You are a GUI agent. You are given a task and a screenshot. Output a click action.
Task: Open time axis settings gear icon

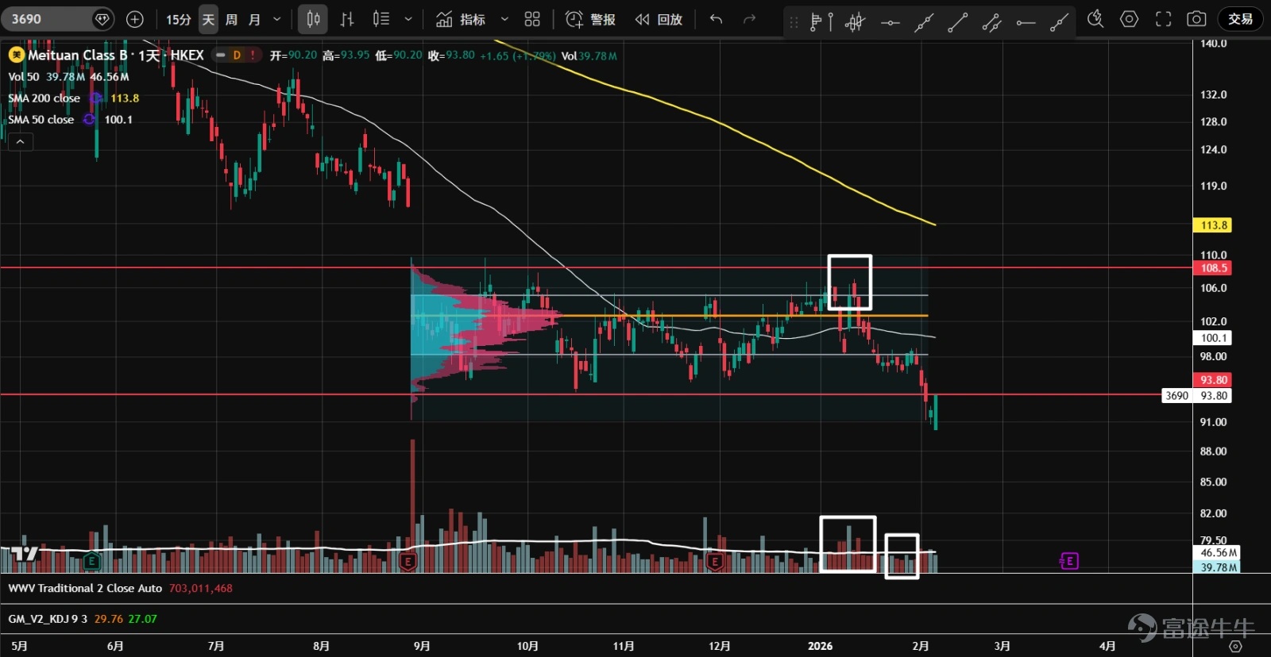pos(1235,646)
